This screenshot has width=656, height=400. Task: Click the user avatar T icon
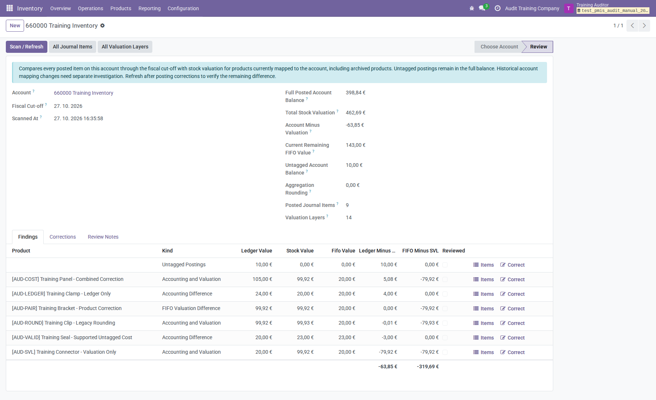coord(569,8)
